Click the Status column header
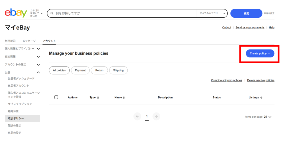This screenshot has height=142, width=284. [x=217, y=98]
